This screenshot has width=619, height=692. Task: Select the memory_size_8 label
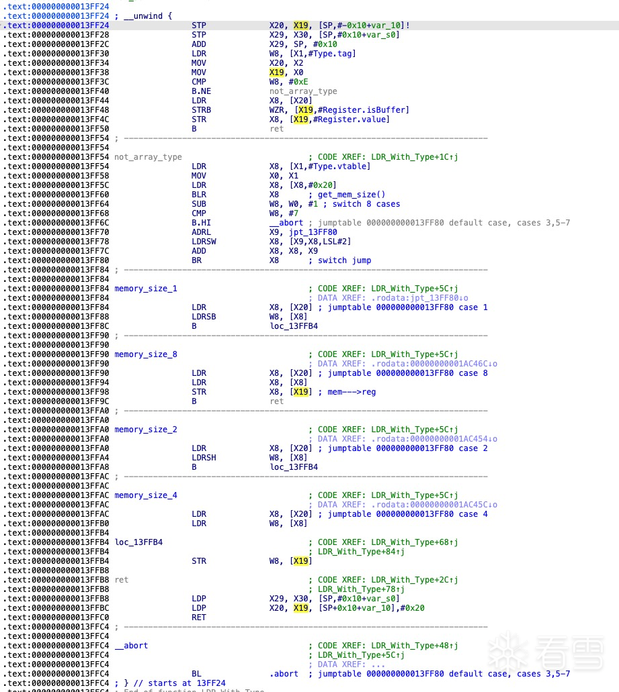[146, 354]
